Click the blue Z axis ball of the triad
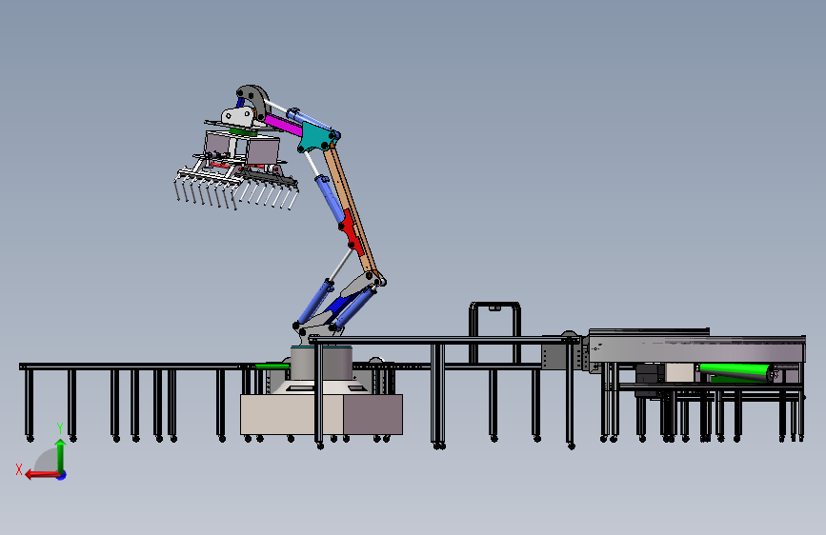This screenshot has height=535, width=826. [62, 475]
